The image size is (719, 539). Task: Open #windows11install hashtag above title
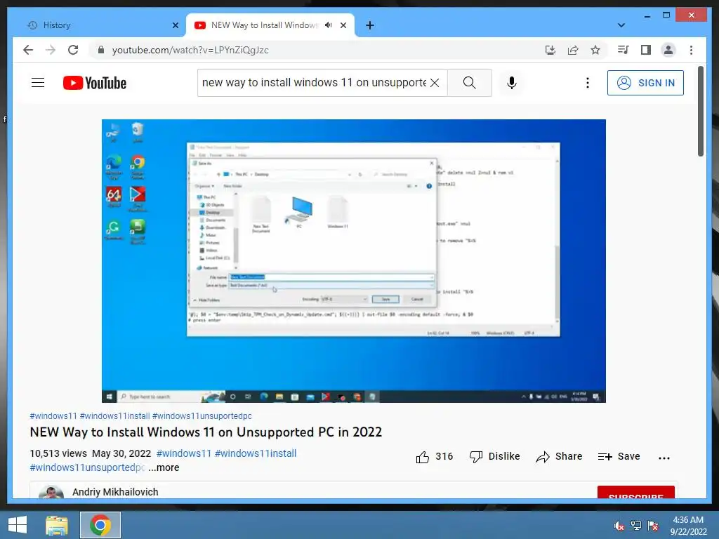tap(114, 416)
